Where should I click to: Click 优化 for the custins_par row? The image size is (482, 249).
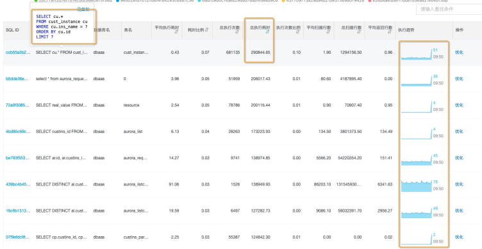(x=459, y=237)
